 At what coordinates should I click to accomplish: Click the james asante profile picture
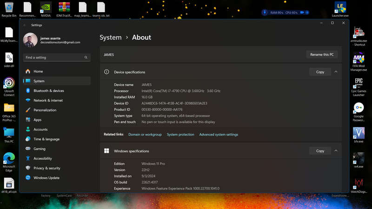pyautogui.click(x=30, y=40)
